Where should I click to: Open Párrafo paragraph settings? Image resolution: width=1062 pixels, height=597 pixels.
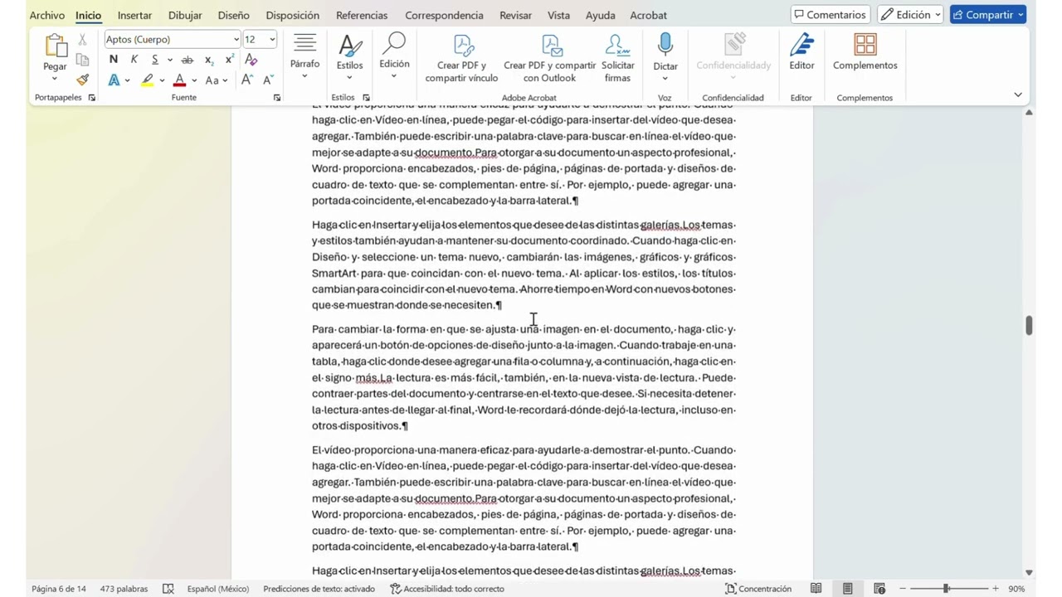pos(304,56)
